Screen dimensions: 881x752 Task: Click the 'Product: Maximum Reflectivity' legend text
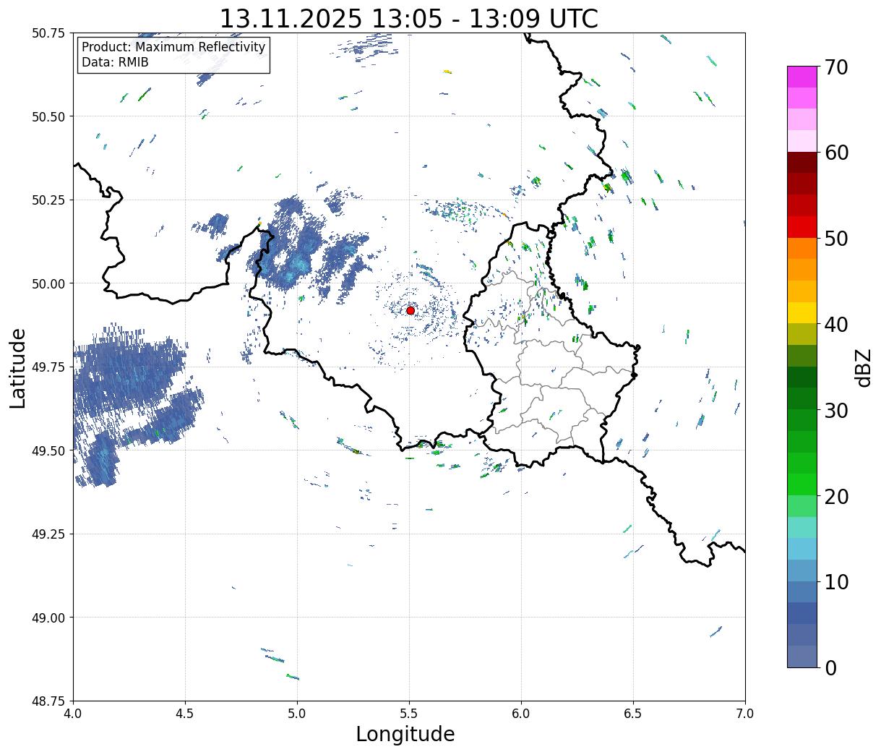click(173, 47)
